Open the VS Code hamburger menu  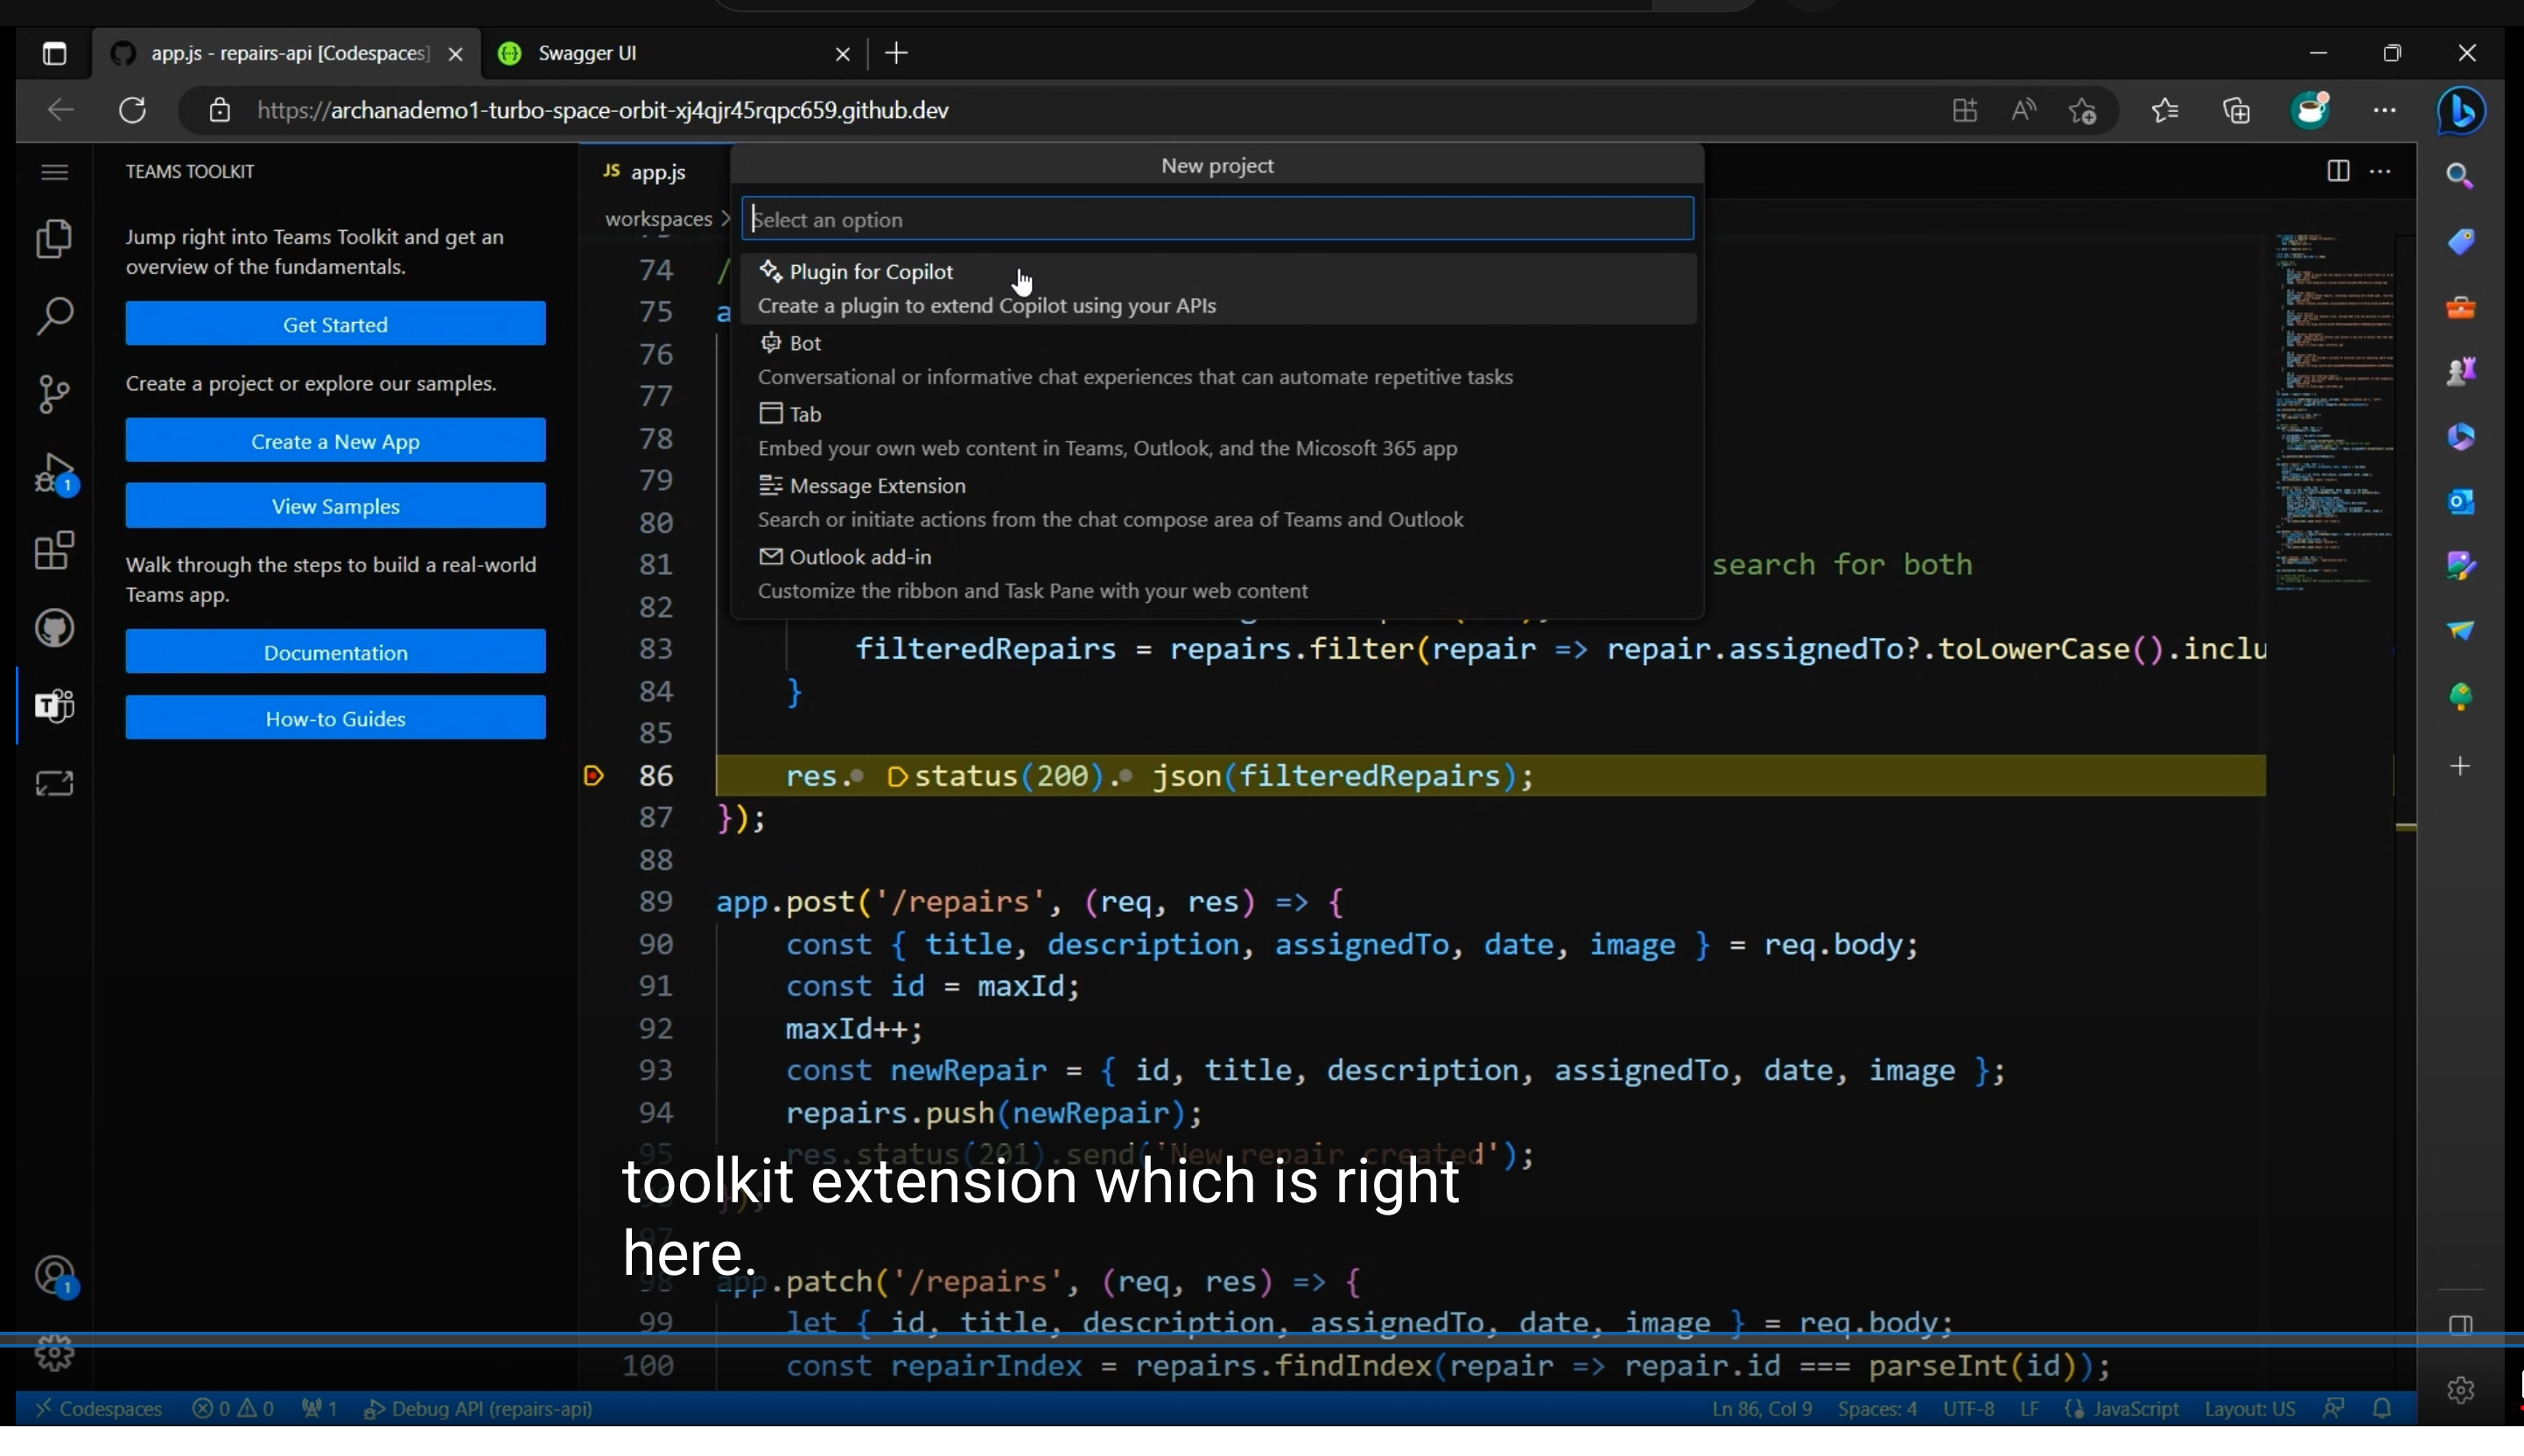pyautogui.click(x=54, y=172)
